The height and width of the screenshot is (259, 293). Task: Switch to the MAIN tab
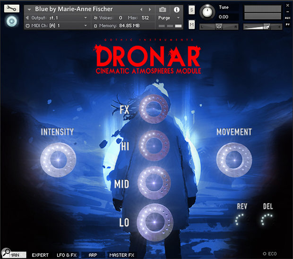tap(14, 255)
